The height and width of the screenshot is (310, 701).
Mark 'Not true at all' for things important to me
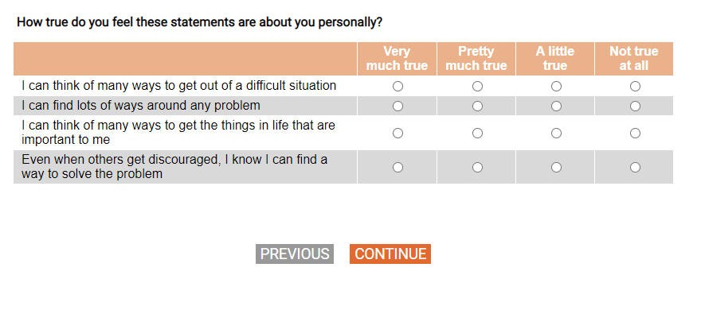coord(635,133)
